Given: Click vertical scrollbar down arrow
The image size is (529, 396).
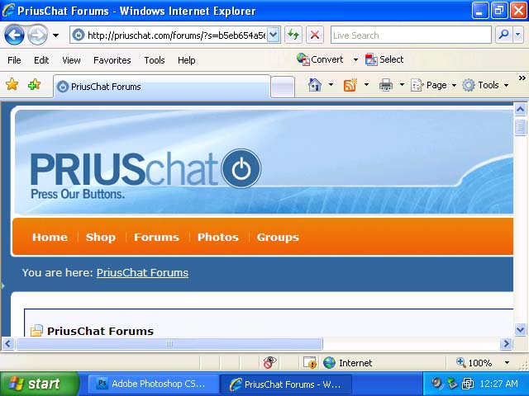Looking at the screenshot, I should click(x=520, y=329).
